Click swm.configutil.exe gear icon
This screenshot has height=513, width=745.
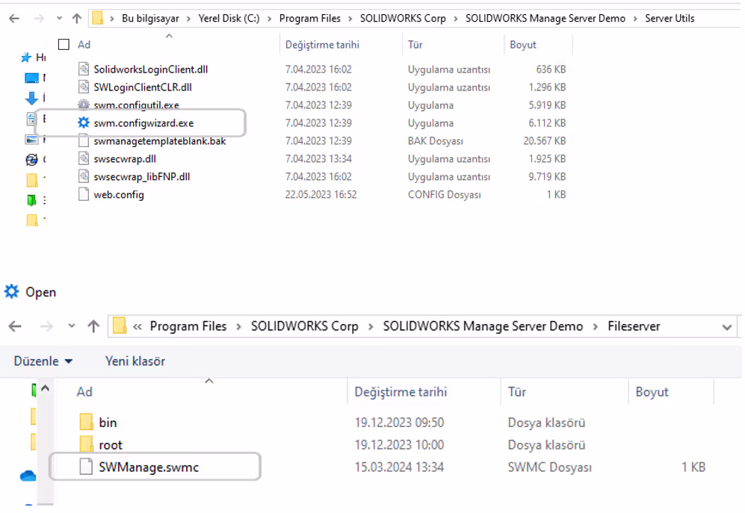[84, 105]
